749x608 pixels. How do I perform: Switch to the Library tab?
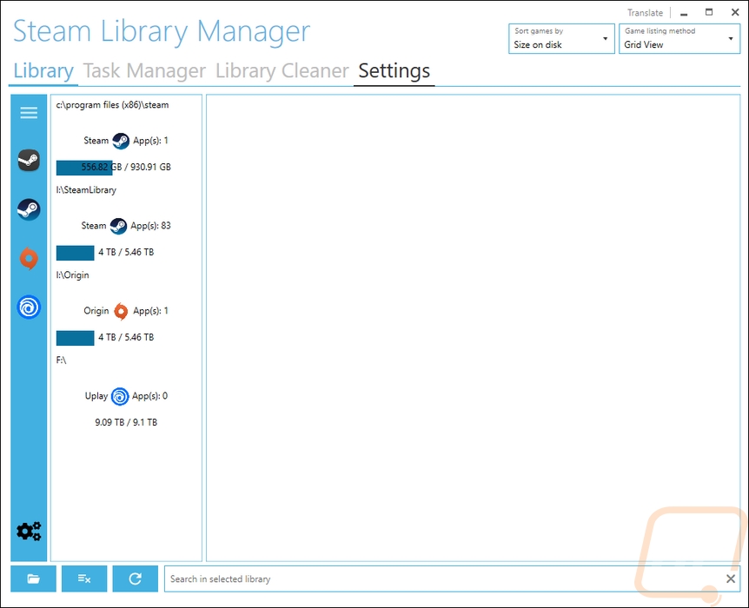pyautogui.click(x=43, y=71)
